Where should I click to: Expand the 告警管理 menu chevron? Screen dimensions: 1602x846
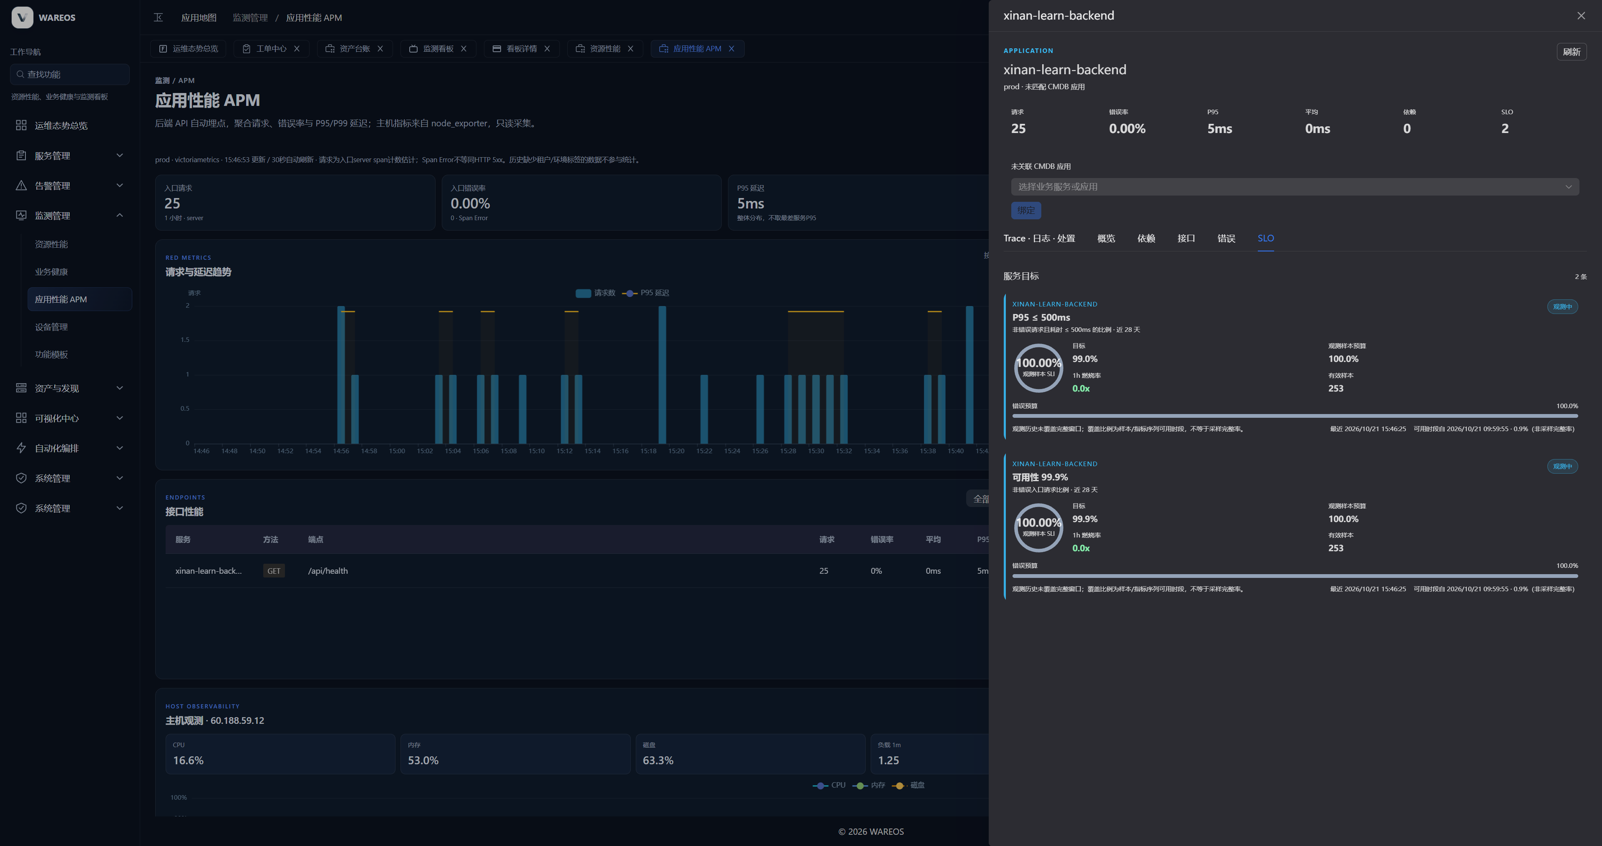[120, 185]
